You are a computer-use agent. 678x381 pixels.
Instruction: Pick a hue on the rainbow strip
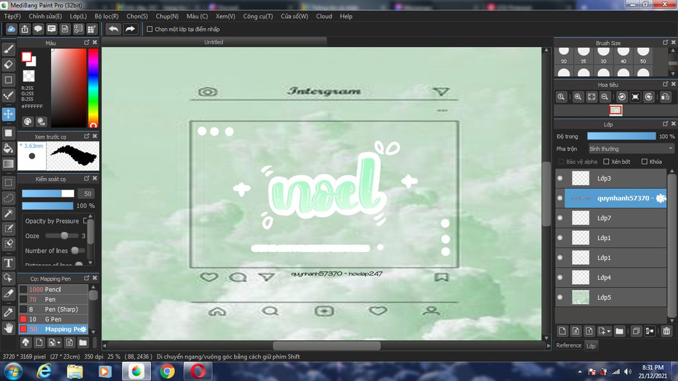(93, 88)
